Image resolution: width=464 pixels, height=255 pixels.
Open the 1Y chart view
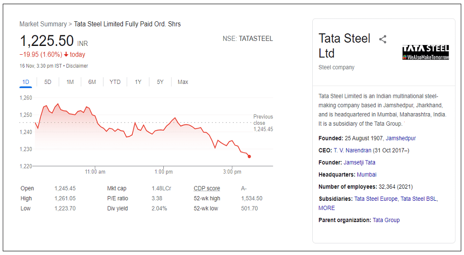tap(138, 82)
